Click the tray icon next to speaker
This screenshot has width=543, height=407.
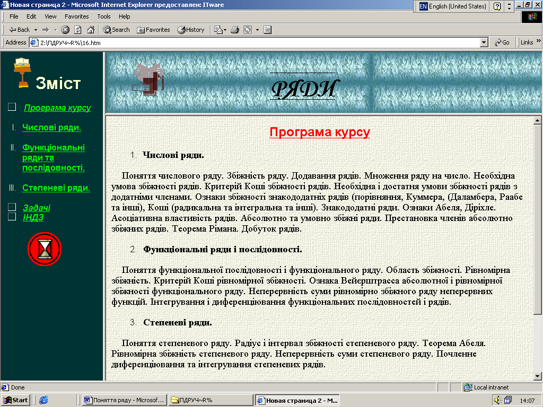pyautogui.click(x=508, y=401)
